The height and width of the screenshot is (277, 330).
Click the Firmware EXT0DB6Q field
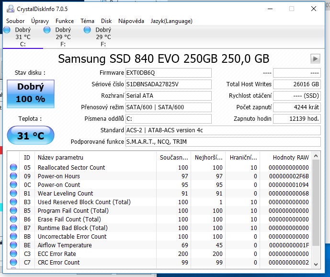(168, 73)
